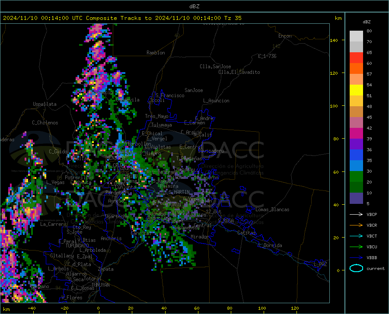Click the 'V_Flores' map label

(72, 298)
